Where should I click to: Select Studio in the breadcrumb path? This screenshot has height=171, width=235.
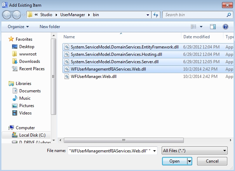pyautogui.click(x=46, y=15)
